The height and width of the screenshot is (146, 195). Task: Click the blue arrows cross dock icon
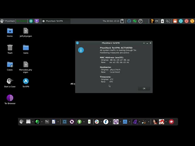click(65, 122)
